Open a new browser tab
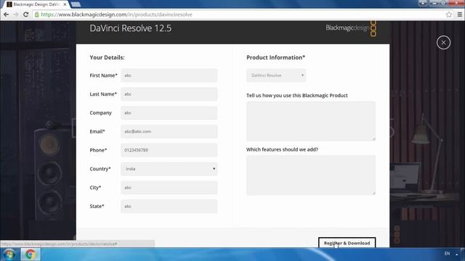This screenshot has width=465, height=261. click(76, 4)
